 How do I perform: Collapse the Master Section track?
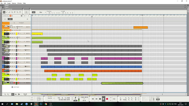3,25
